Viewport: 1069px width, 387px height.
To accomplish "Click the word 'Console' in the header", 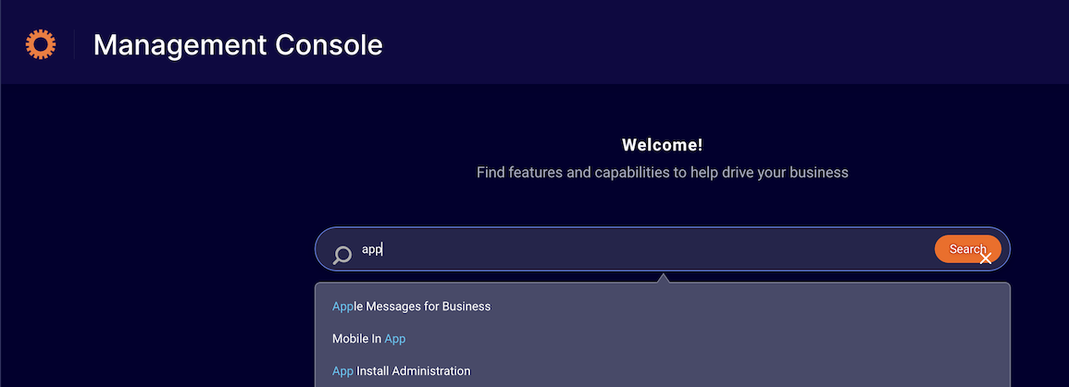I will pyautogui.click(x=329, y=45).
